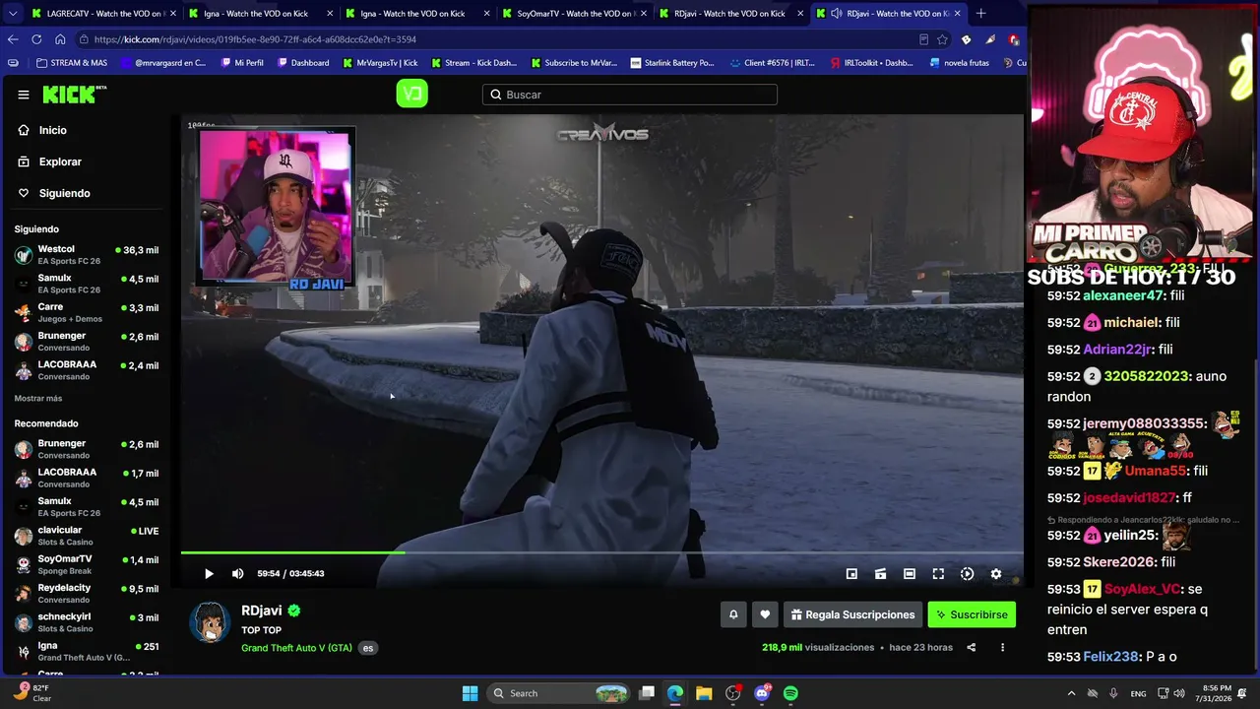Screen dimensions: 1260x709
Task: Open the novela frutas bookmark
Action: pyautogui.click(x=960, y=63)
